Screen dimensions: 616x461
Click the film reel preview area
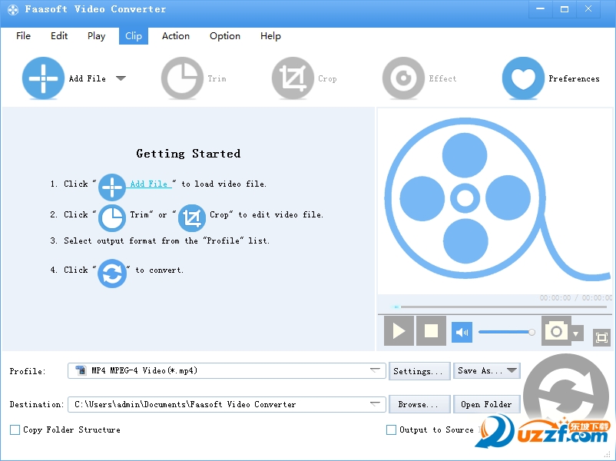tap(494, 201)
